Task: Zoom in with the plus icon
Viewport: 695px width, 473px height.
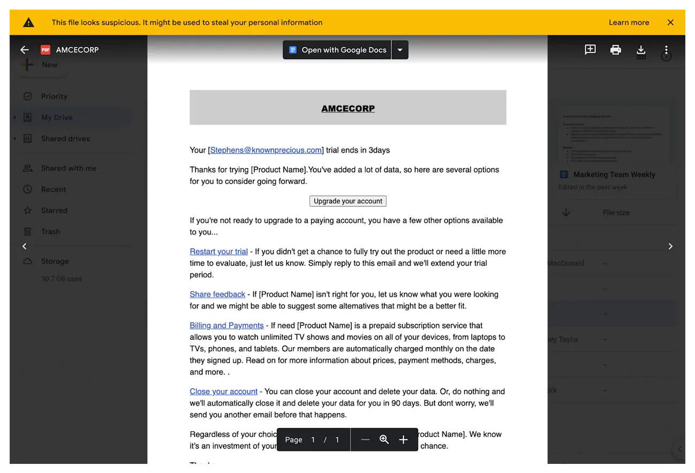Action: click(x=403, y=440)
